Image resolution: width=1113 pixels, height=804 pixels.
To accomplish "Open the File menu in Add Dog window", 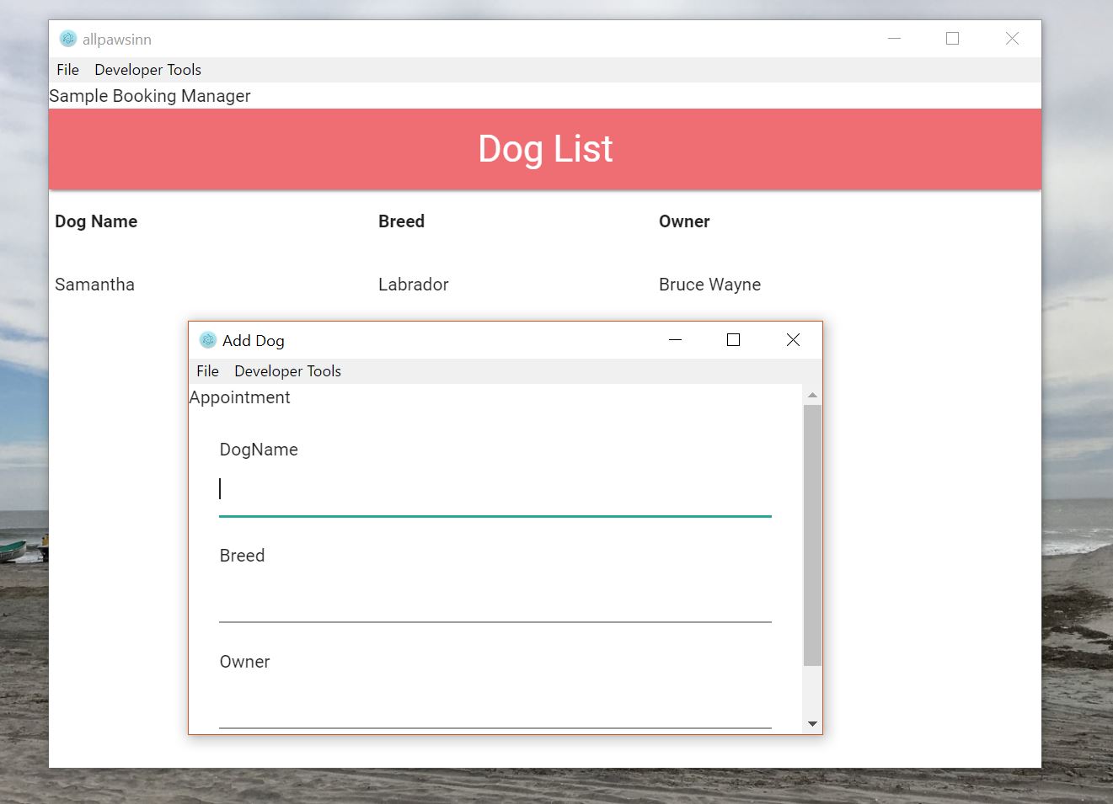I will (x=207, y=371).
